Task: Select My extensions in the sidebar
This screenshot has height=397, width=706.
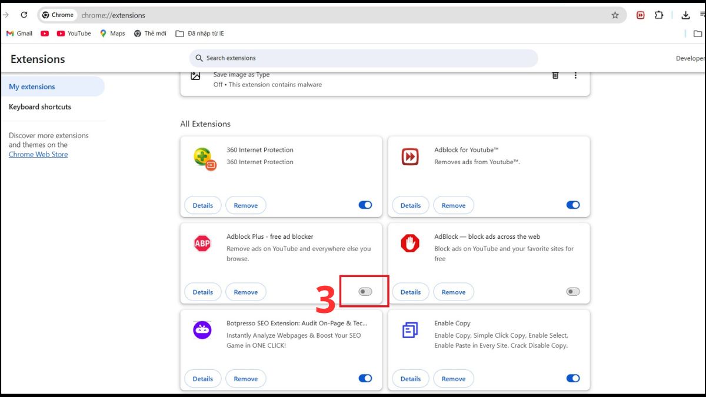Action: click(x=52, y=86)
